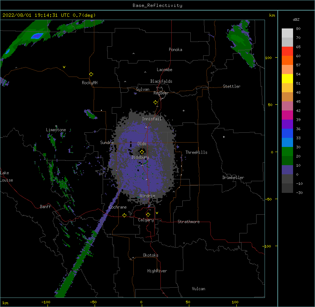
Task: Click the -100 tick on horizontal km axis
Action: (46, 302)
